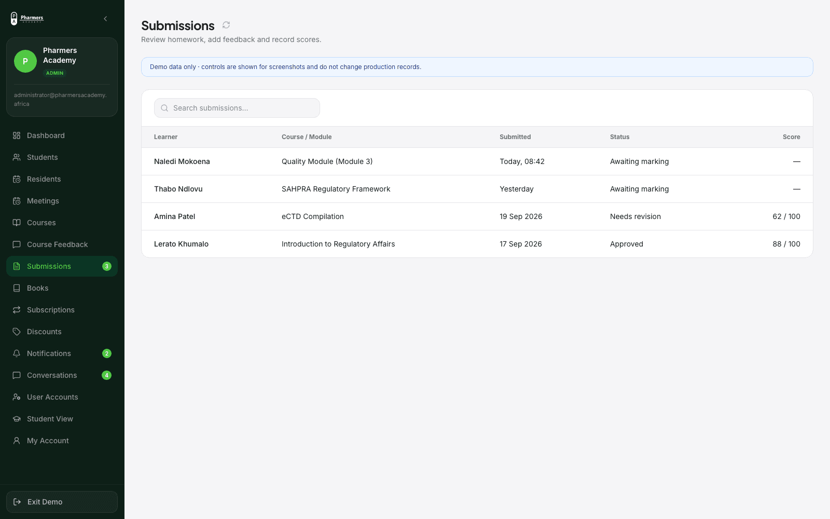
Task: Click the My Account person icon
Action: click(x=17, y=441)
